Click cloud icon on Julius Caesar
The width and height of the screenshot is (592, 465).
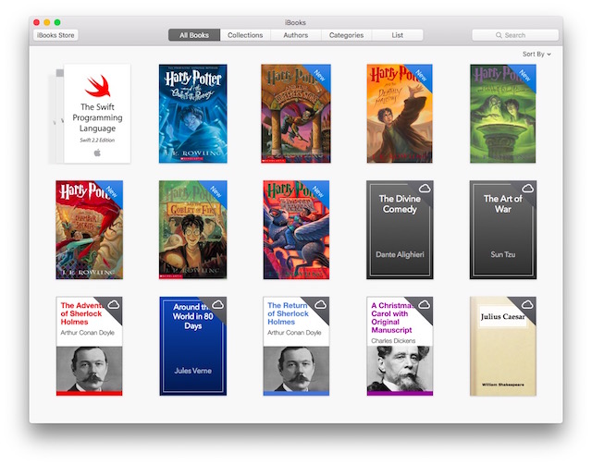(x=527, y=304)
